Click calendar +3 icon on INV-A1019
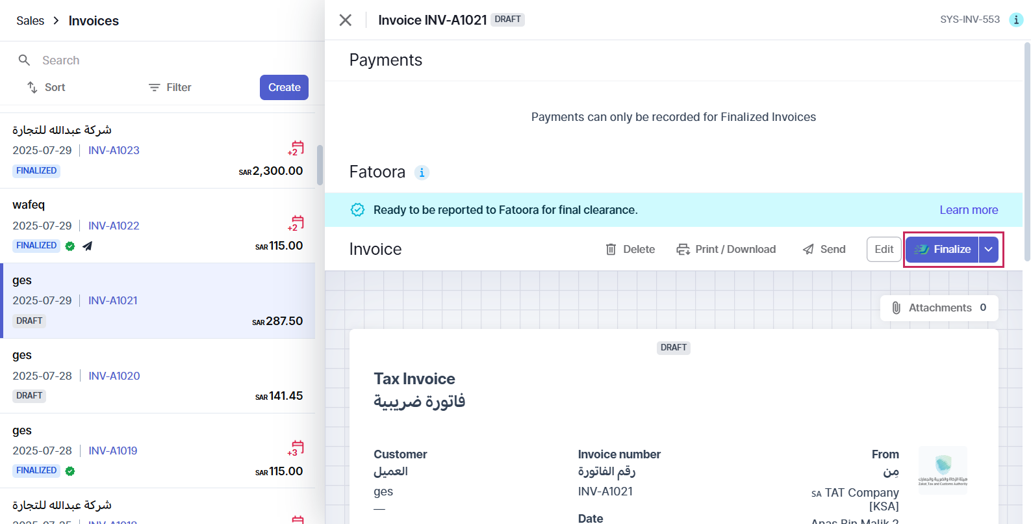Viewport: 1031px width, 524px height. (296, 449)
